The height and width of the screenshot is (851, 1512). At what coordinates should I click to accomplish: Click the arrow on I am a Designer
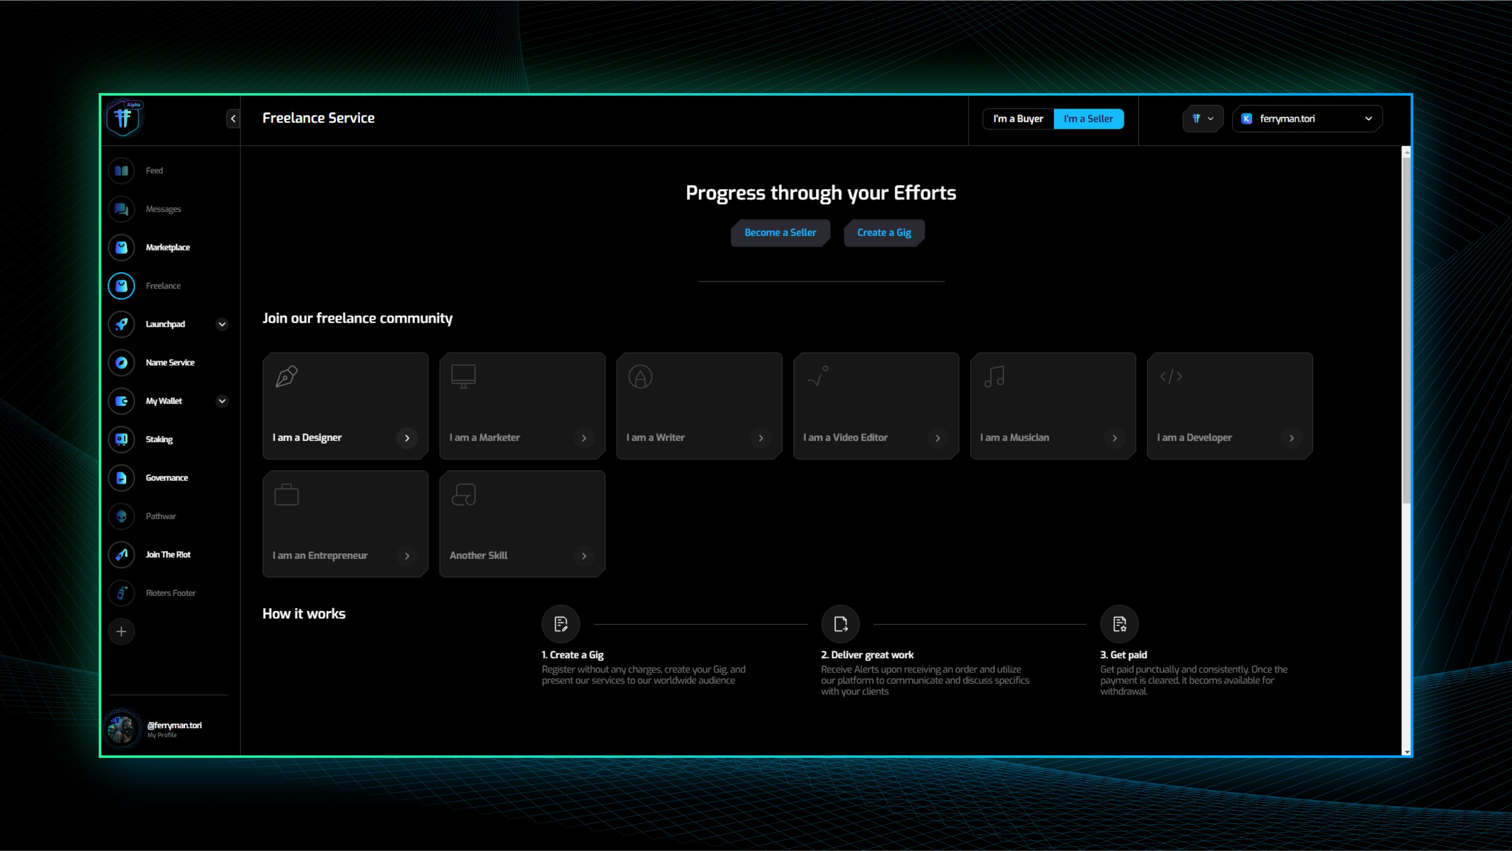click(x=407, y=438)
